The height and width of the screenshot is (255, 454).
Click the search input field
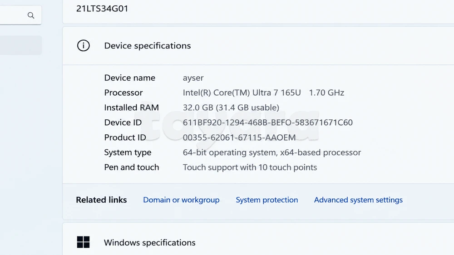click(x=20, y=15)
